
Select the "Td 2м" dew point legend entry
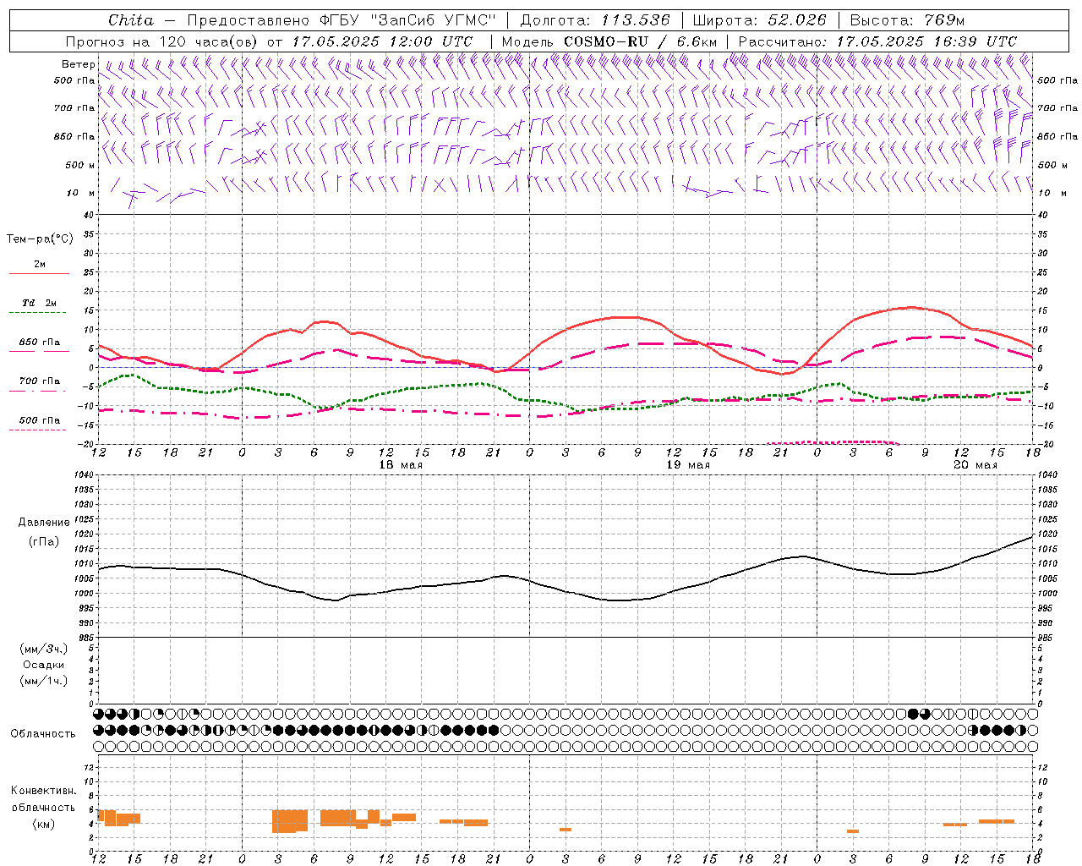39,303
